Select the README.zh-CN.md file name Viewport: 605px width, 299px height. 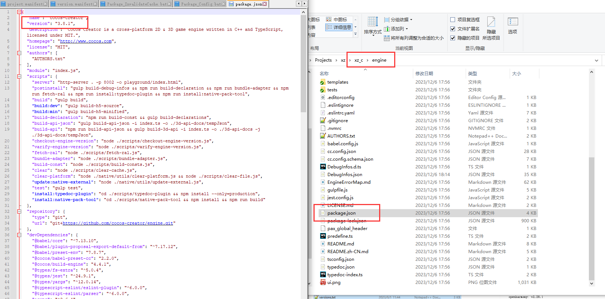pos(348,252)
